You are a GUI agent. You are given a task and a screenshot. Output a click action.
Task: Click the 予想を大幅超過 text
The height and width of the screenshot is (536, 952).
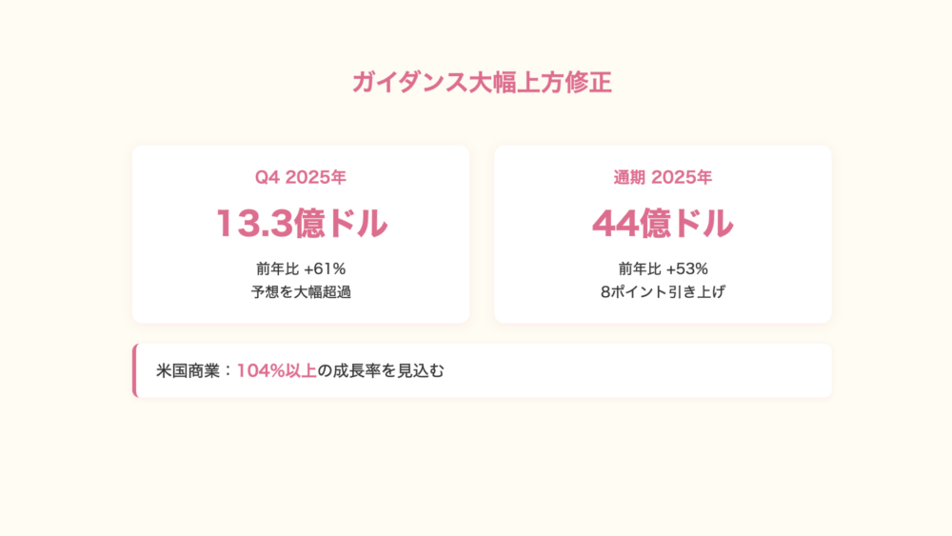tap(301, 292)
